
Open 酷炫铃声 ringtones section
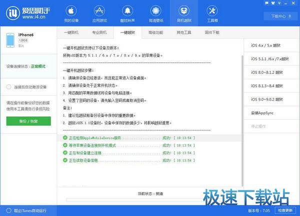pyautogui.click(x=127, y=14)
